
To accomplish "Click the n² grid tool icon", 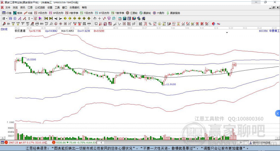I will (x=46, y=24).
